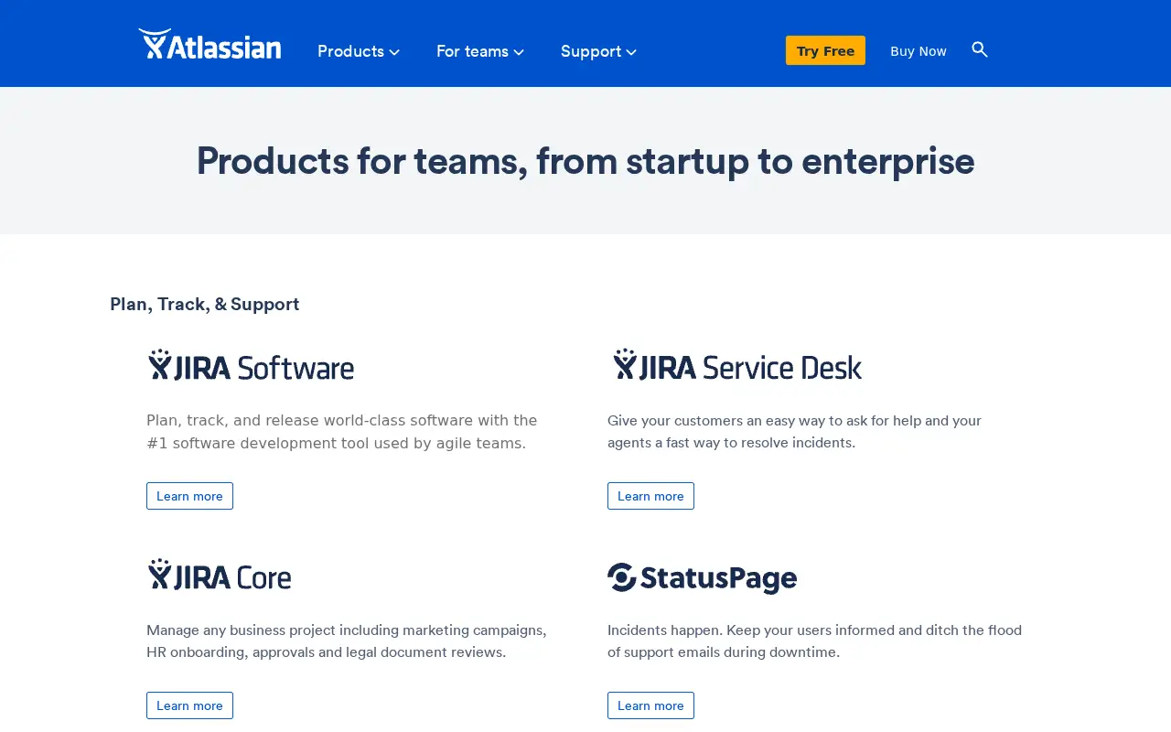
Task: Click the StatusPage product logo
Action: pyautogui.click(x=703, y=577)
